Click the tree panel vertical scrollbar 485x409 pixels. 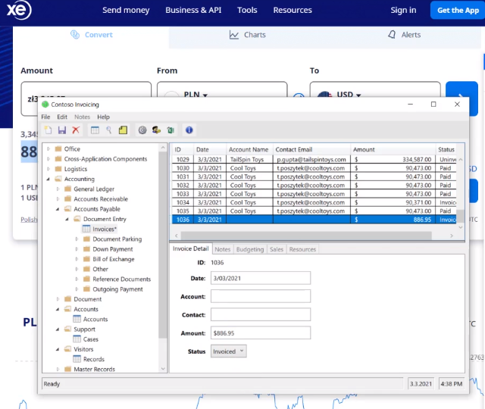[x=163, y=244]
